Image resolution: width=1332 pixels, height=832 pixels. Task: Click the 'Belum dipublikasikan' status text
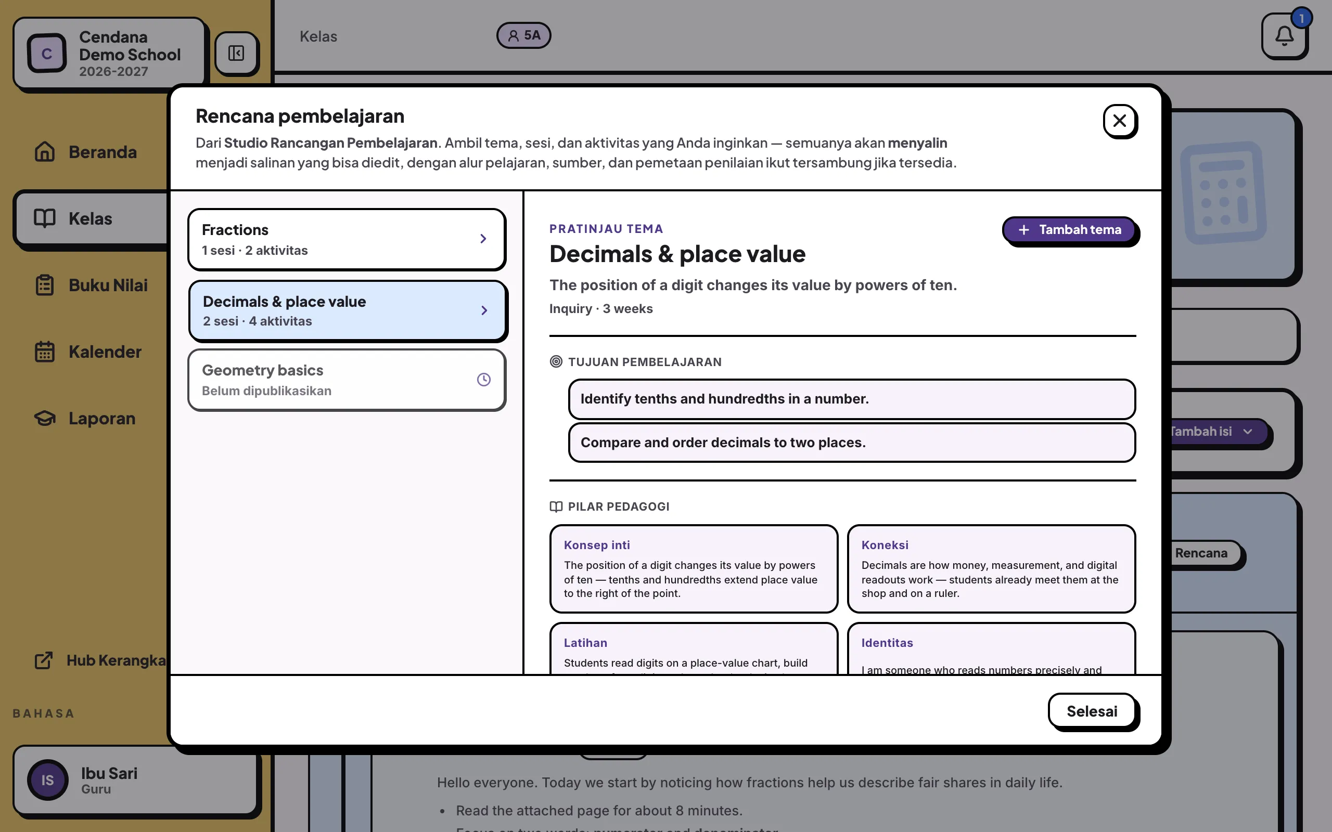[x=266, y=391]
